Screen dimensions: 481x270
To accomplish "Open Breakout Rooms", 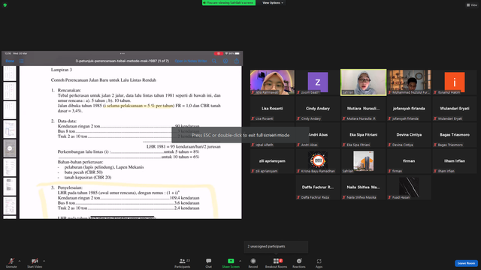I will point(276,262).
